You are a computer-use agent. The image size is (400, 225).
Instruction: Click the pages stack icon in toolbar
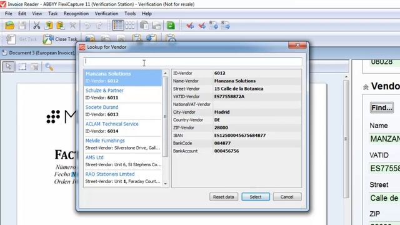pyautogui.click(x=144, y=26)
